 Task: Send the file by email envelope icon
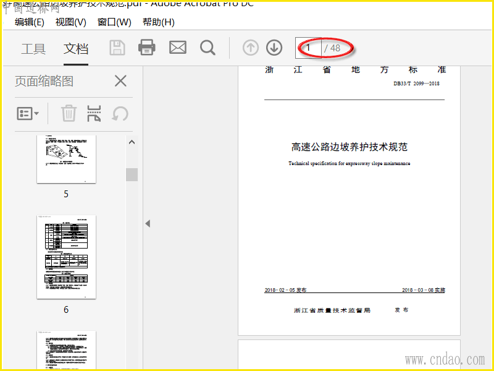click(x=178, y=48)
